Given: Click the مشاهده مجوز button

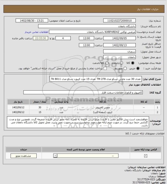Looking at the screenshot, I should [24, 156].
